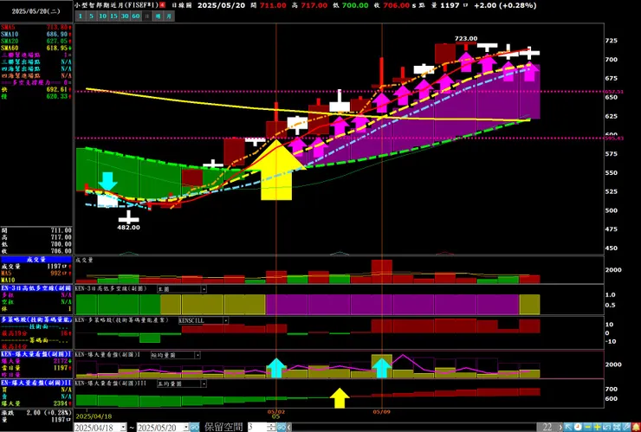Open the 五均量圖 dropdown in 爆大量看盤 III panel
Image resolution: width=641 pixels, height=432 pixels.
tap(204, 384)
